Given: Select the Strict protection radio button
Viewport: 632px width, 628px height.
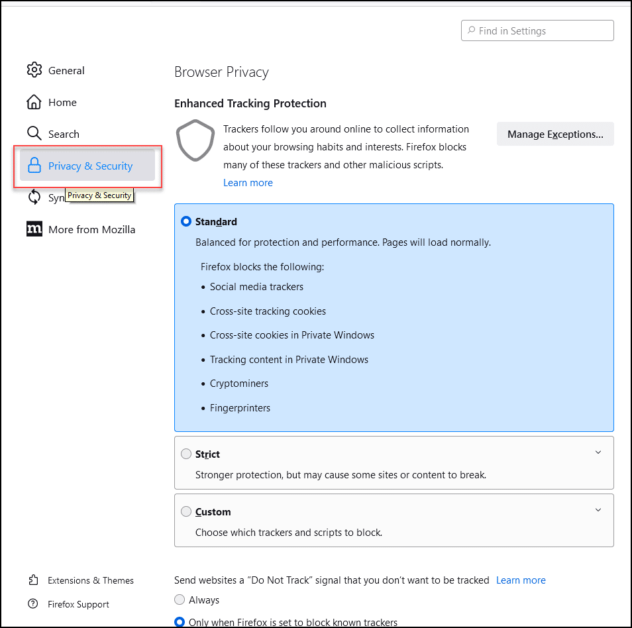Looking at the screenshot, I should point(186,454).
